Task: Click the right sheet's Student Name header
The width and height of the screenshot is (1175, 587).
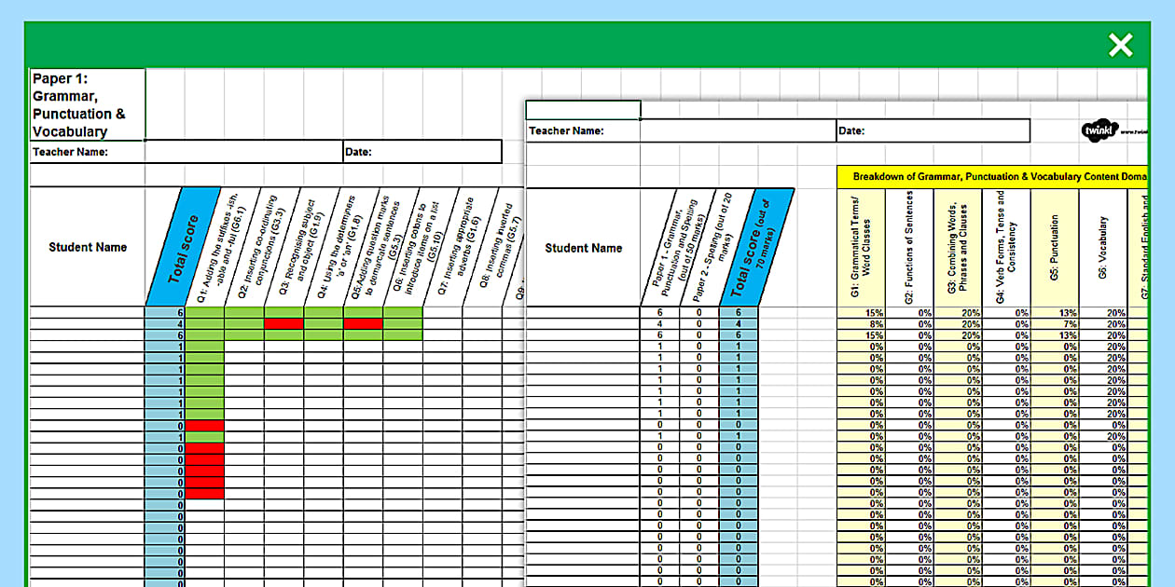Action: (x=583, y=248)
